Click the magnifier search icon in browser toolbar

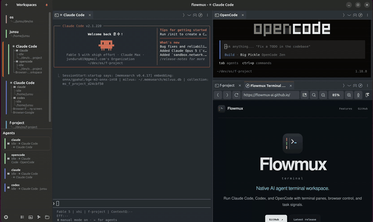pos(314,95)
